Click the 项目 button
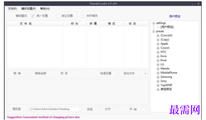The height and width of the screenshot is (120, 206). click(64, 73)
